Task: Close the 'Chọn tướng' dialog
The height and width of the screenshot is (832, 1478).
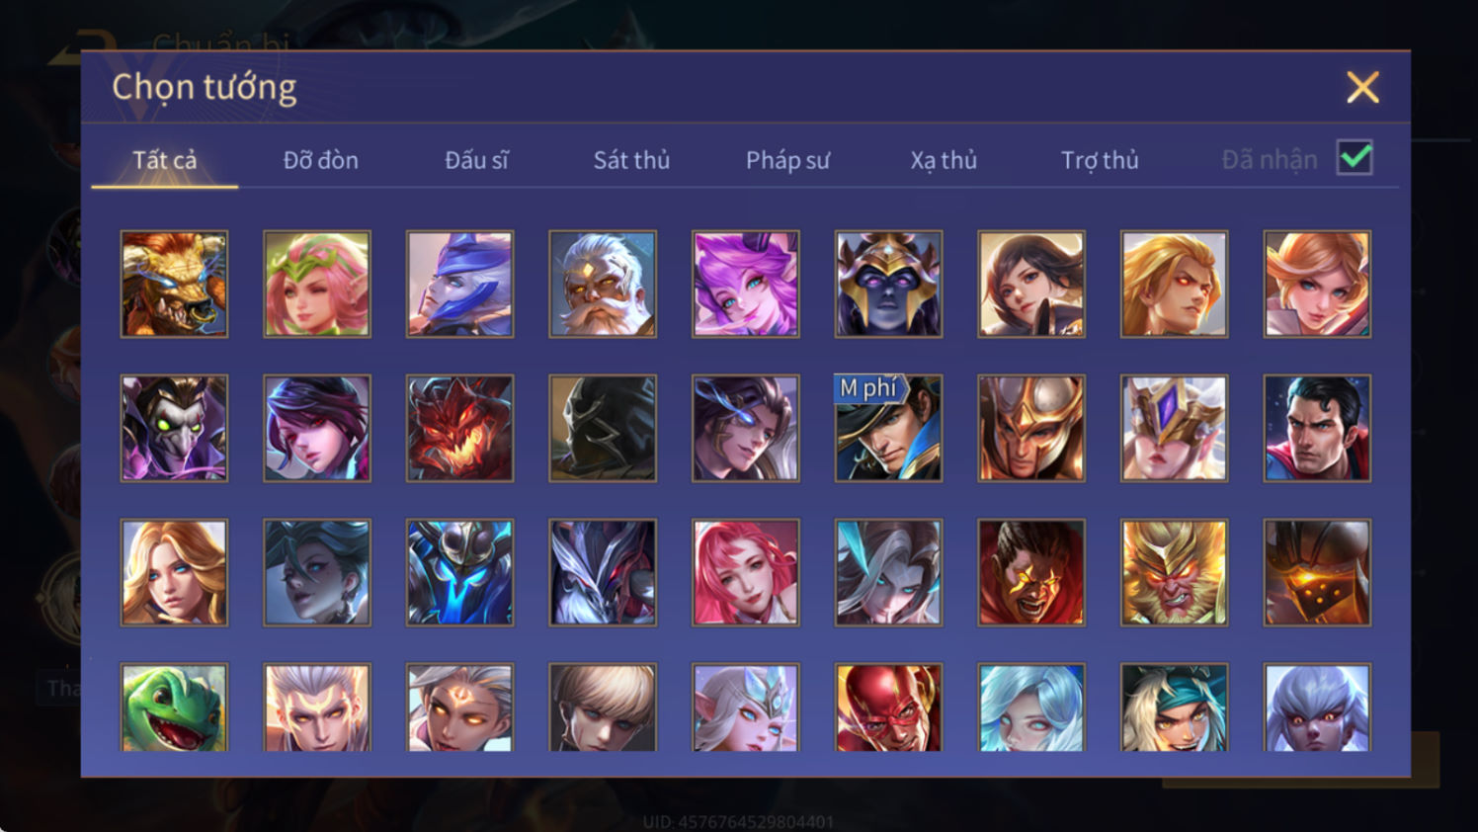Action: coord(1362,88)
